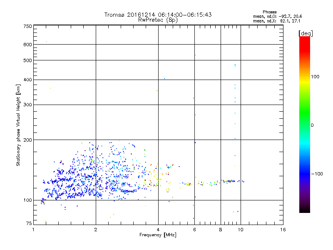Click the phase colorbar gradient

pyautogui.click(x=305, y=124)
